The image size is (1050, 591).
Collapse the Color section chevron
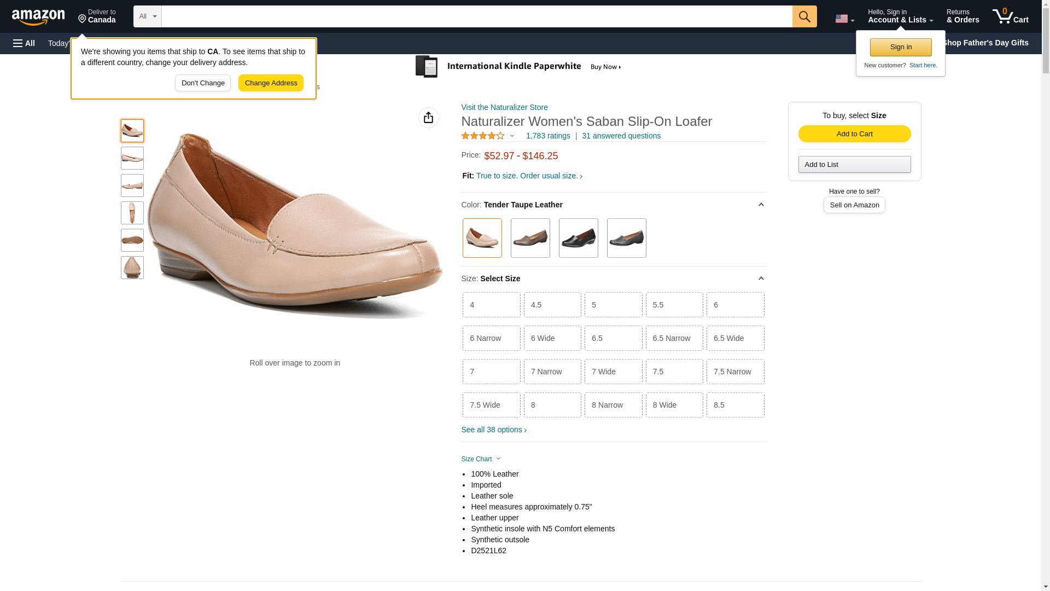761,205
